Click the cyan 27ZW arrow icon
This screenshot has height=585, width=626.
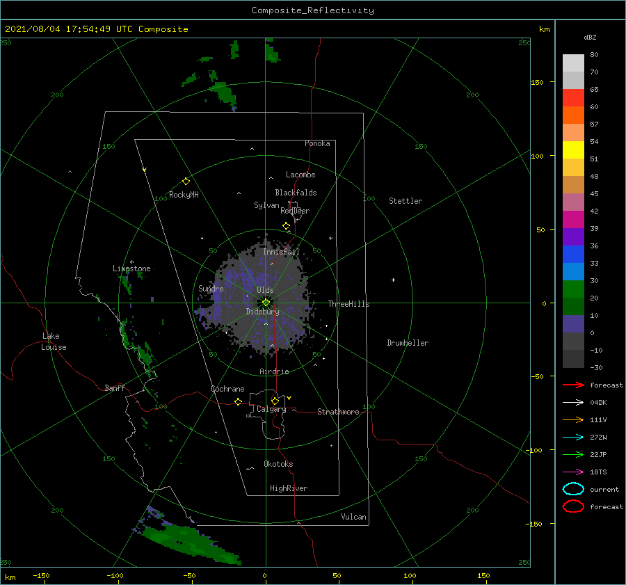click(x=573, y=438)
